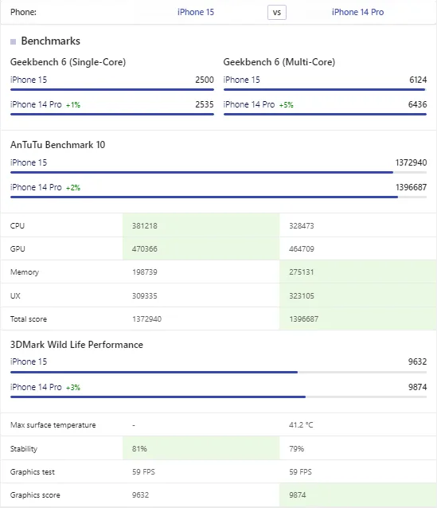Click Memory value 275131
This screenshot has width=437, height=508.
301,272
